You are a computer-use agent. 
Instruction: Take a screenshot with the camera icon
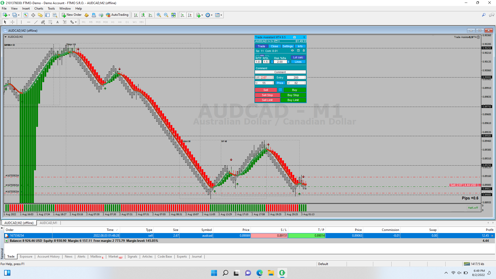pos(294,37)
